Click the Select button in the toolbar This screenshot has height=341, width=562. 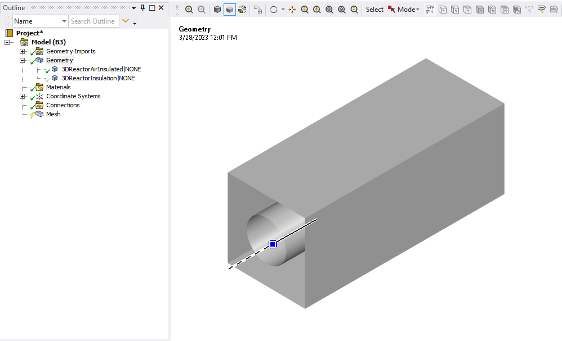tap(374, 10)
